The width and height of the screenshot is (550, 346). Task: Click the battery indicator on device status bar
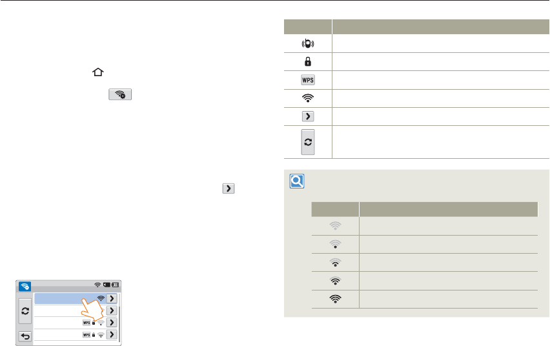tap(115, 285)
